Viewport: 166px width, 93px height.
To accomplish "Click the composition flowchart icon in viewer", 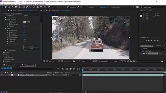I will [x=131, y=61].
